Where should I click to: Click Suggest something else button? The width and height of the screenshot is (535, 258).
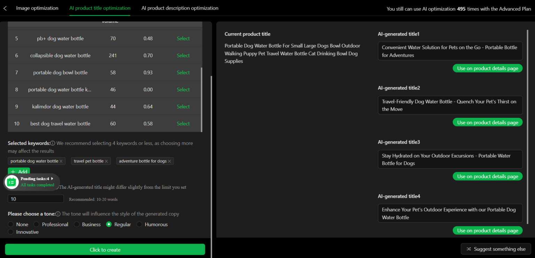pyautogui.click(x=496, y=249)
